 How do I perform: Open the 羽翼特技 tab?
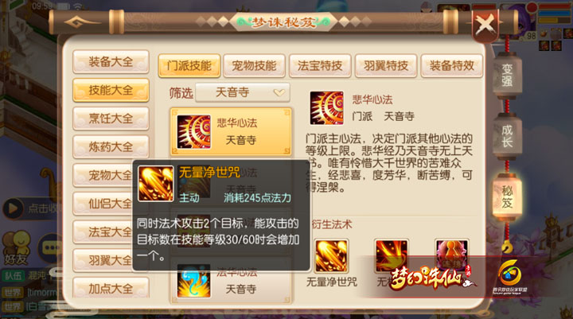tap(385, 66)
